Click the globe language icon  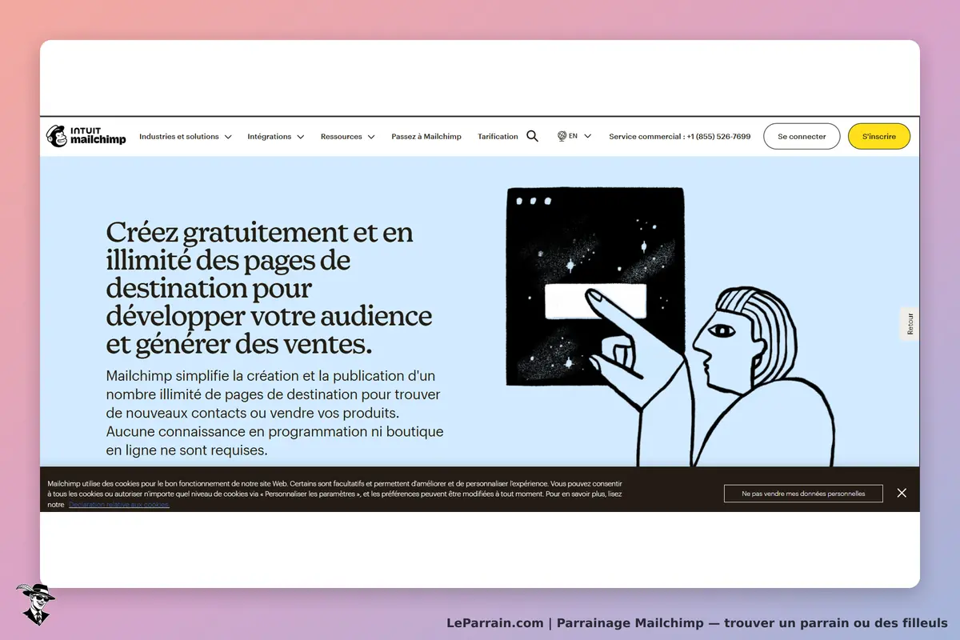click(x=562, y=136)
